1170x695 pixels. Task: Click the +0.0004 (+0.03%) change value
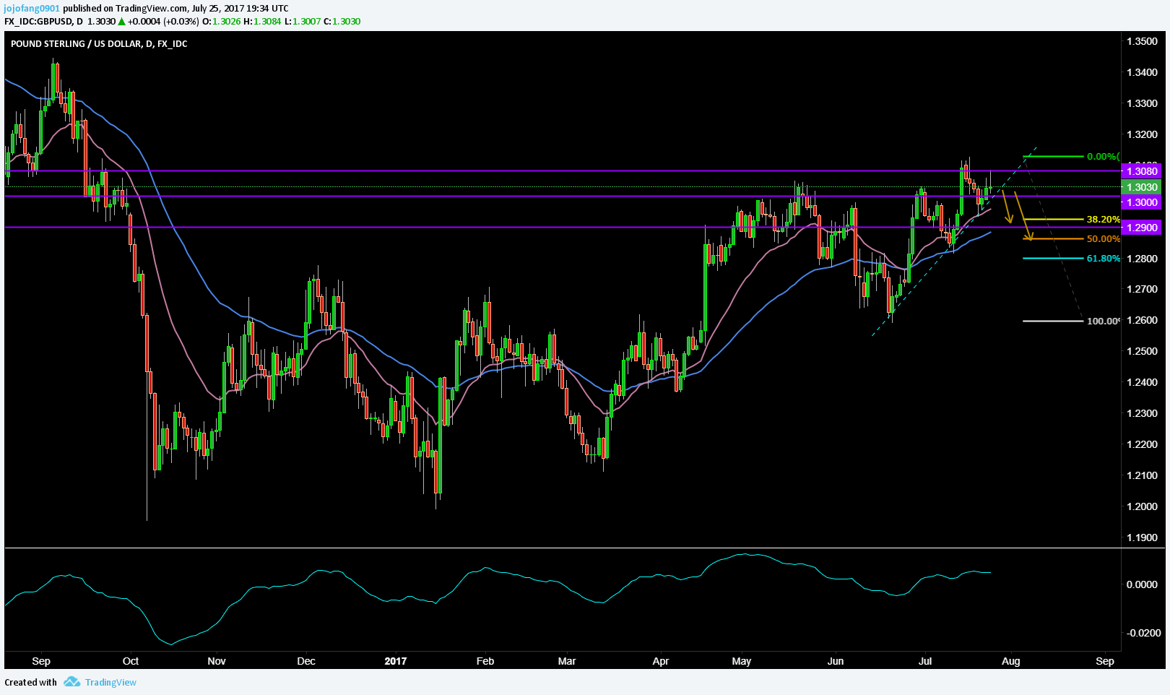(164, 21)
